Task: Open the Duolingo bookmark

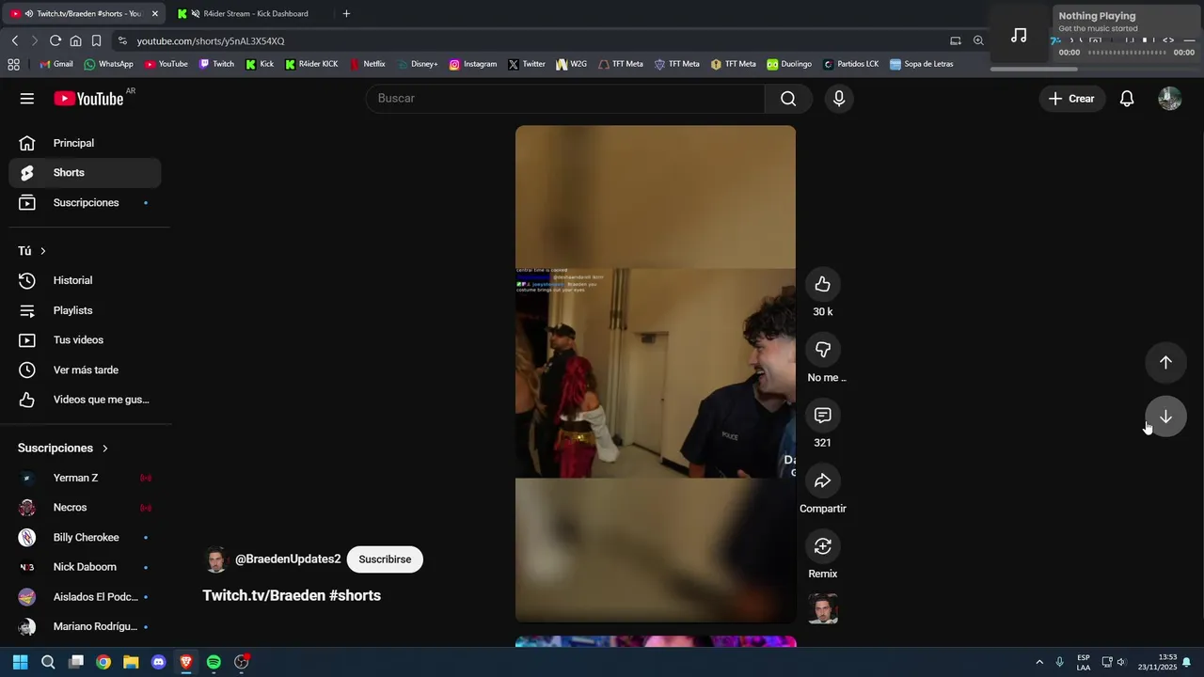Action: 789,64
